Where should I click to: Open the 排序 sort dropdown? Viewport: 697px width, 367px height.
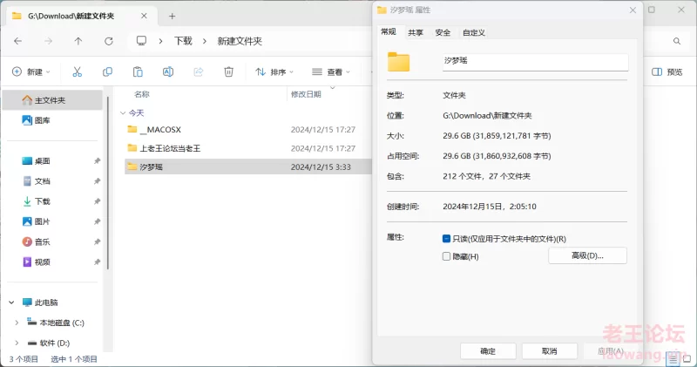[x=274, y=71]
